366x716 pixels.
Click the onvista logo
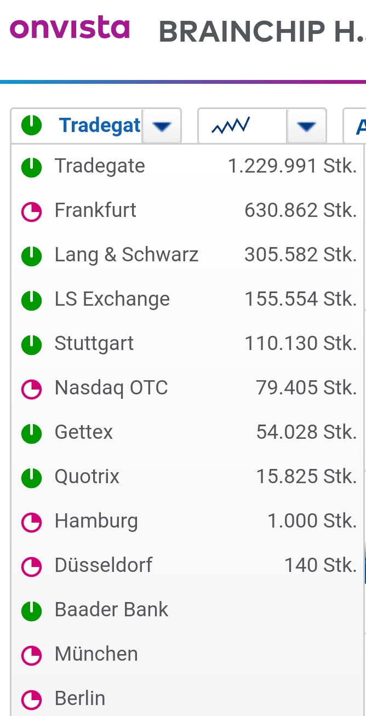[70, 28]
